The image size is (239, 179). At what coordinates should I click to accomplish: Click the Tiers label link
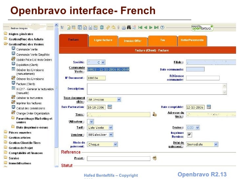(80, 115)
